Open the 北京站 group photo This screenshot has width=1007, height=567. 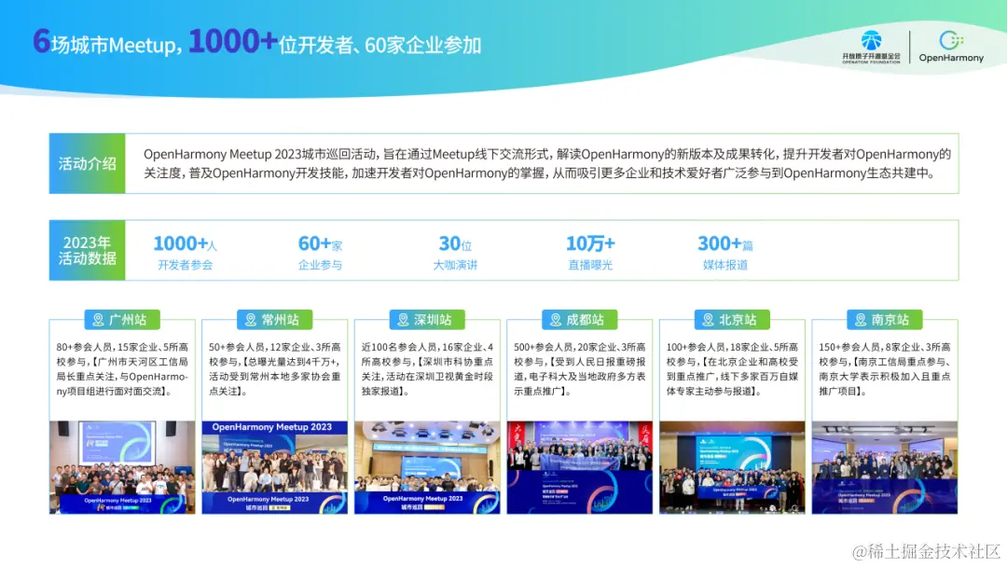click(x=732, y=467)
